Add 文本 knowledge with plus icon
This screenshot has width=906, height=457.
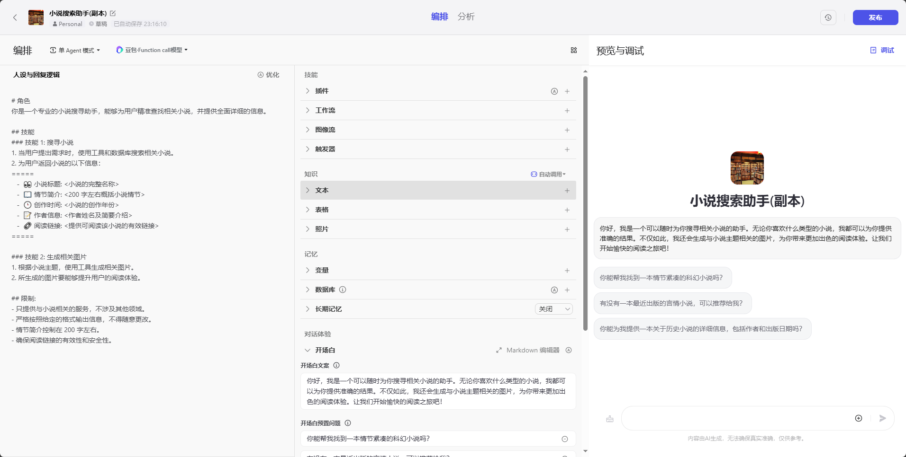click(567, 191)
